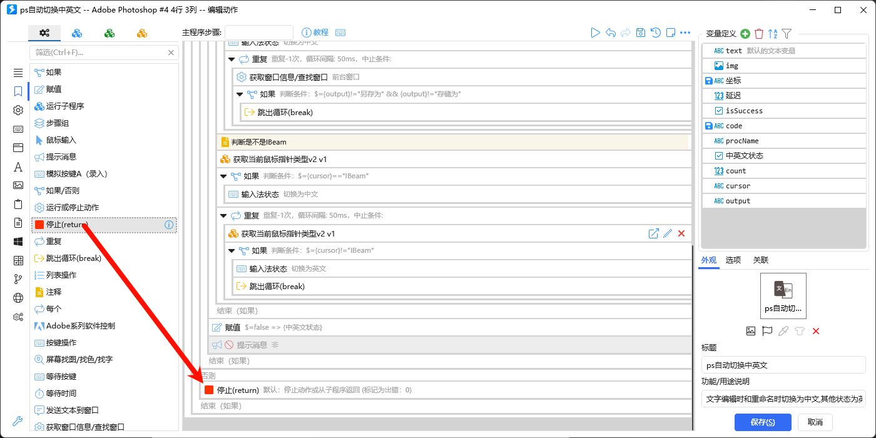The image size is (876, 438).
Task: Click the ps自动切... action icon preview
Action: 783,296
